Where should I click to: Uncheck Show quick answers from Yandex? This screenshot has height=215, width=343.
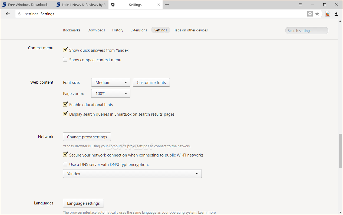(65, 50)
